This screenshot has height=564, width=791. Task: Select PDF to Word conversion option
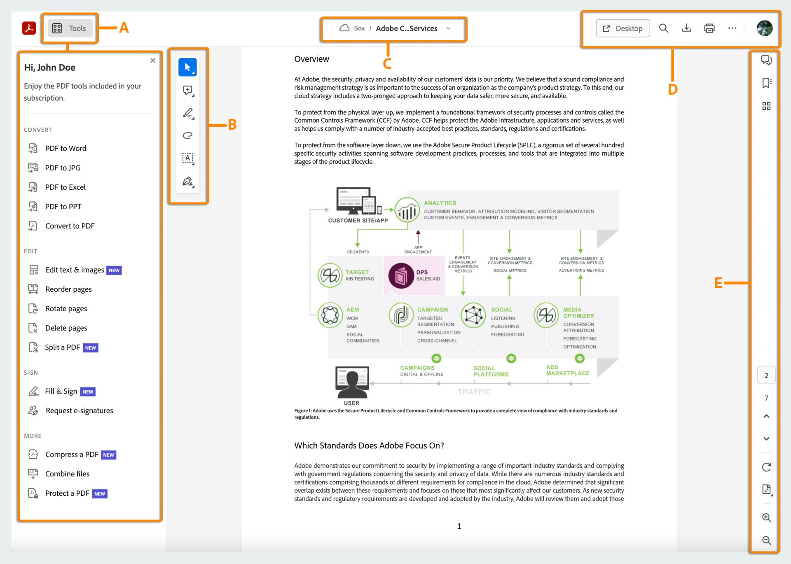(67, 148)
